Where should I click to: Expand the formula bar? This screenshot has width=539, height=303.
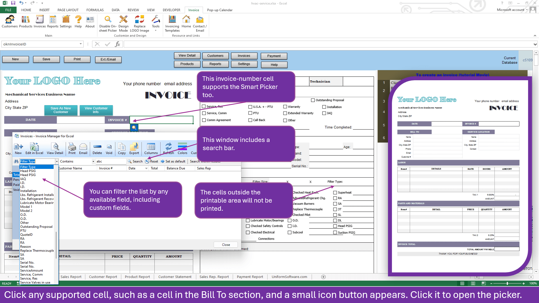[535, 44]
